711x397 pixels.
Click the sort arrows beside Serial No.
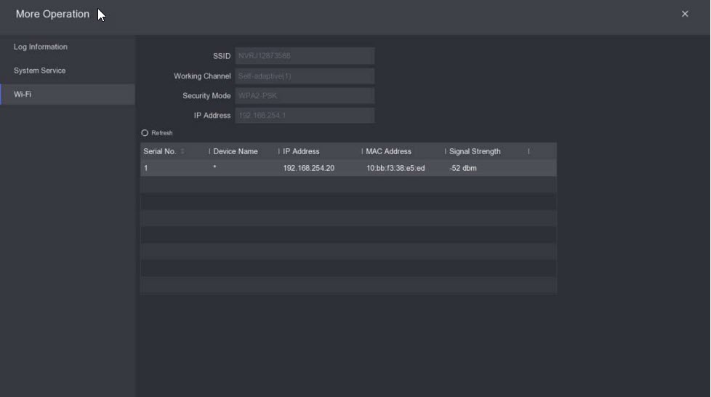[182, 151]
